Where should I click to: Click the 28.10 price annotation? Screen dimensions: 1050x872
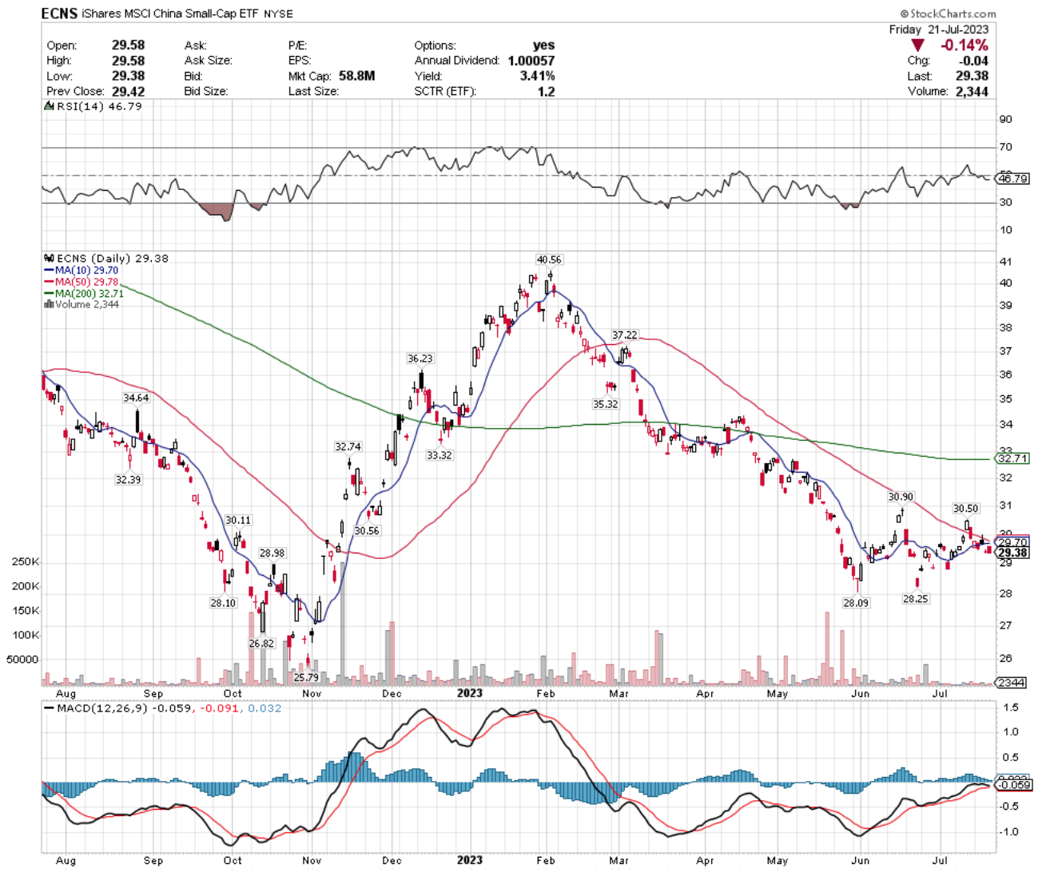[x=223, y=603]
